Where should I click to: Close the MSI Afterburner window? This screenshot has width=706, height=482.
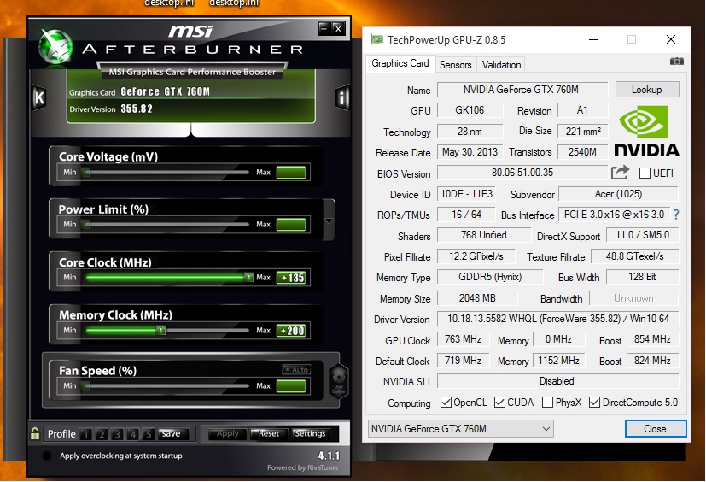pos(339,28)
